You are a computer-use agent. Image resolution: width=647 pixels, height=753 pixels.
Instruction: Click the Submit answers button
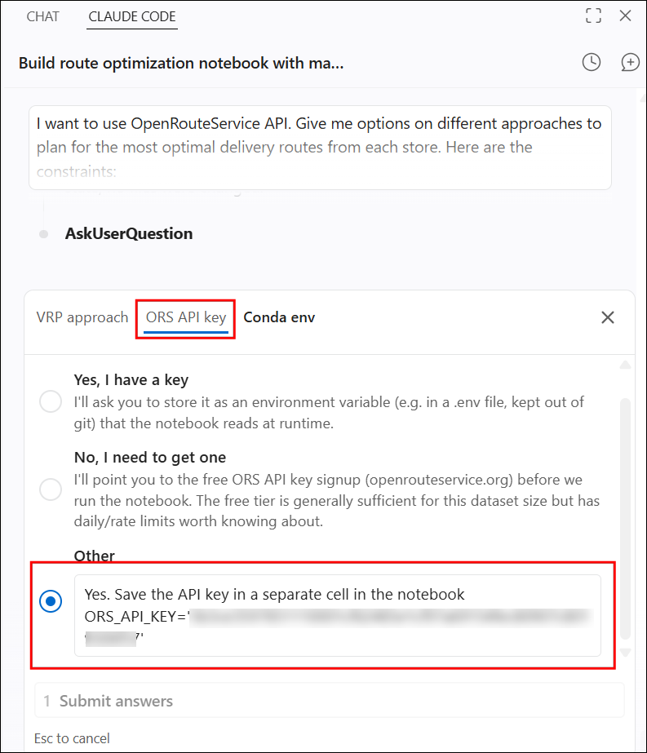point(330,701)
